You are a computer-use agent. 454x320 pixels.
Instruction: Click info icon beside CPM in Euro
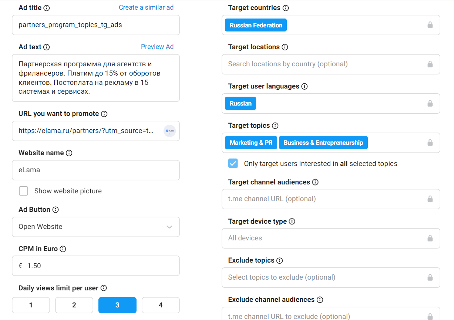coord(63,249)
